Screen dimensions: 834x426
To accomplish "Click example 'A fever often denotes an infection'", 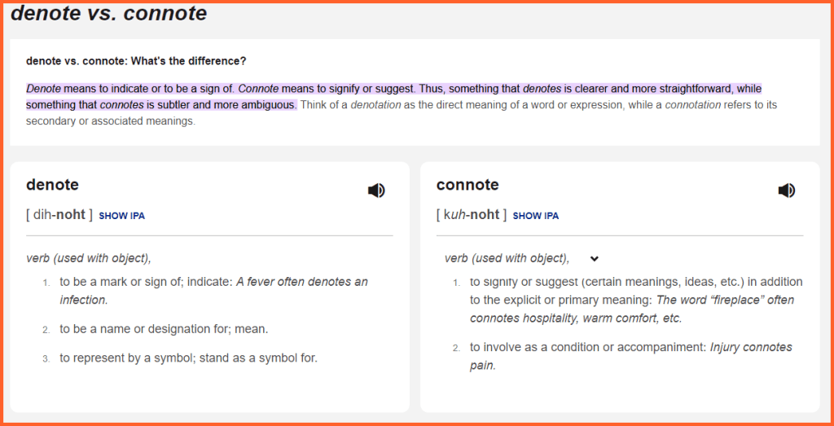I will (301, 282).
